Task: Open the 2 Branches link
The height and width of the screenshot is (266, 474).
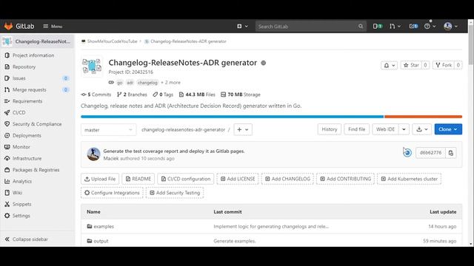Action: [x=132, y=95]
